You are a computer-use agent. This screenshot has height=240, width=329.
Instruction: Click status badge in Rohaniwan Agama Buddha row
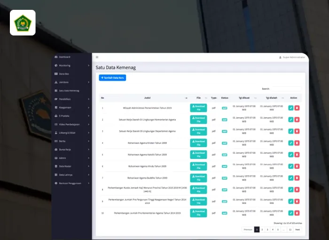pos(225,178)
